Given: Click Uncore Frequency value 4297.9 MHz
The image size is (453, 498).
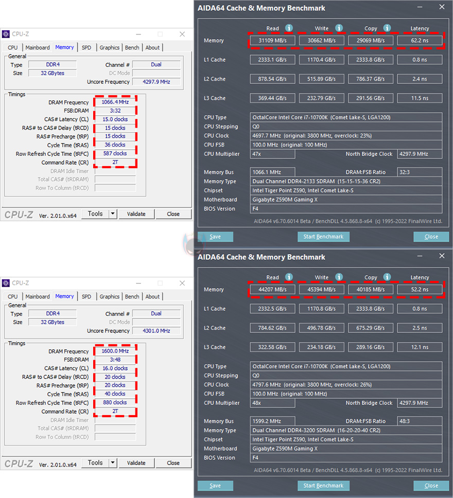Looking at the screenshot, I should (156, 82).
